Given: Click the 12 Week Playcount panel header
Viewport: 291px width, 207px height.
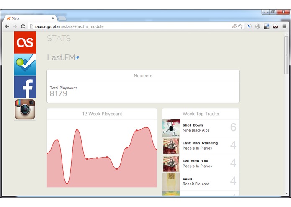Looking at the screenshot, I should click(102, 114).
